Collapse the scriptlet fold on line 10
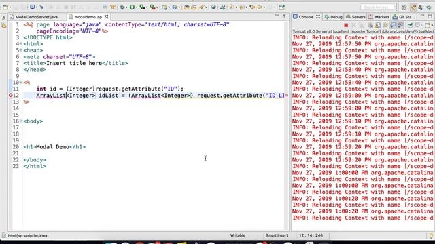 click(x=21, y=82)
